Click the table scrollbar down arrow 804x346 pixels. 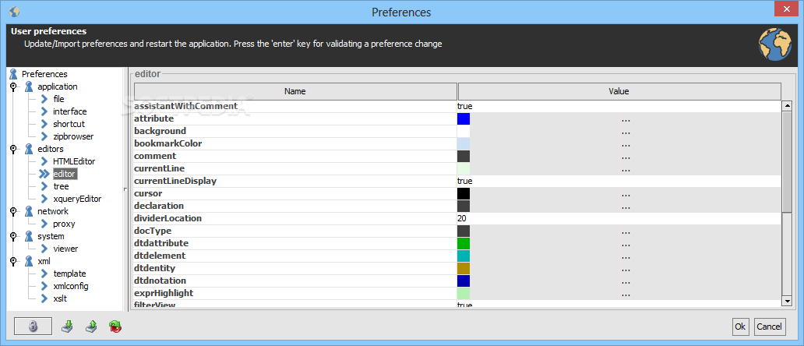(787, 302)
